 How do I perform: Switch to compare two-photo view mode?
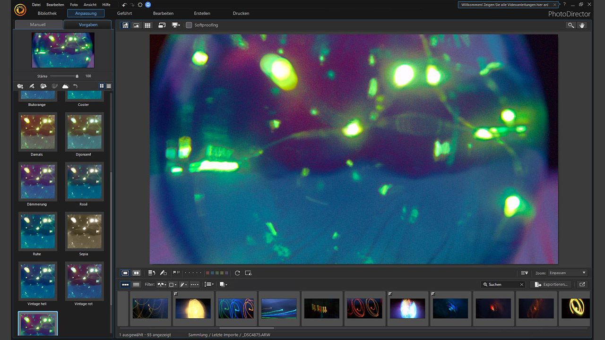(x=137, y=273)
